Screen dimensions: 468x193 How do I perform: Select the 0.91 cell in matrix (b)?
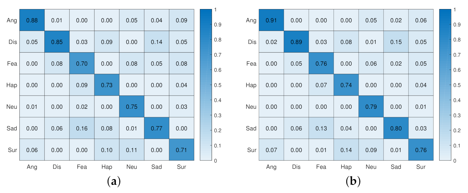271,20
